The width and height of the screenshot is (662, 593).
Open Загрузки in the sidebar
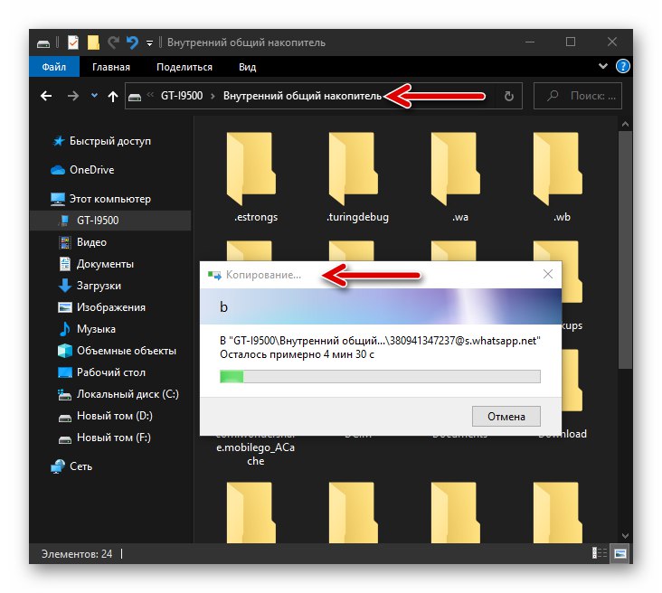point(99,286)
